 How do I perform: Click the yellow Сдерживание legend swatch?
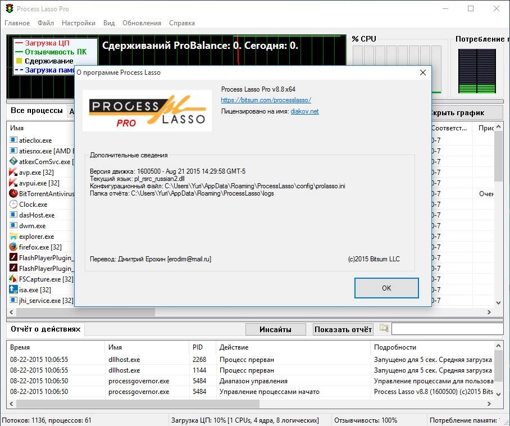pyautogui.click(x=19, y=61)
